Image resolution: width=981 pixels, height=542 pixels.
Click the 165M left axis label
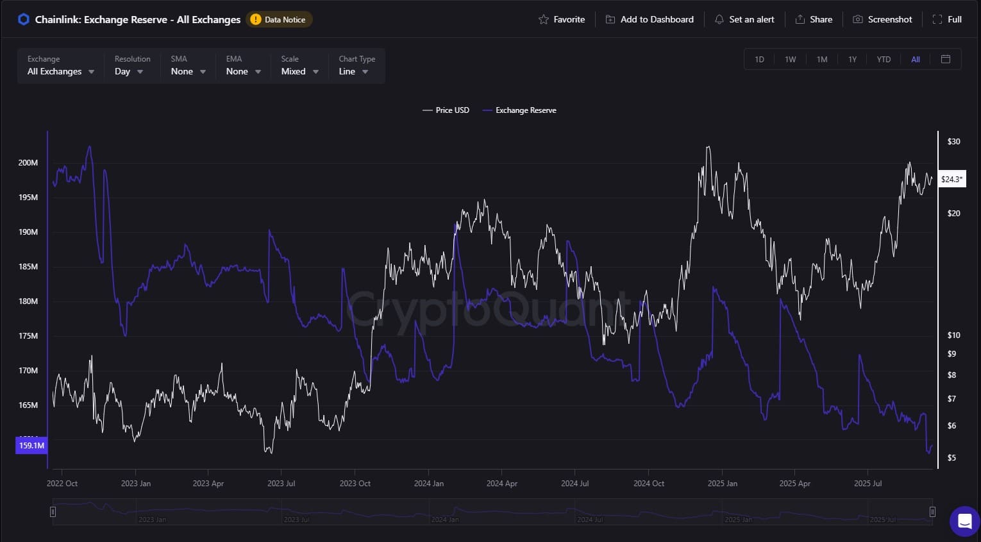[x=28, y=405]
